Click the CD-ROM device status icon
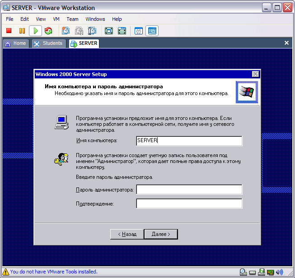This screenshot has width=295, height=278. (243, 272)
